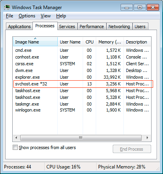Click the left scroll arrow of horizontal scrollbar
163x174 pixels.
tap(16, 138)
